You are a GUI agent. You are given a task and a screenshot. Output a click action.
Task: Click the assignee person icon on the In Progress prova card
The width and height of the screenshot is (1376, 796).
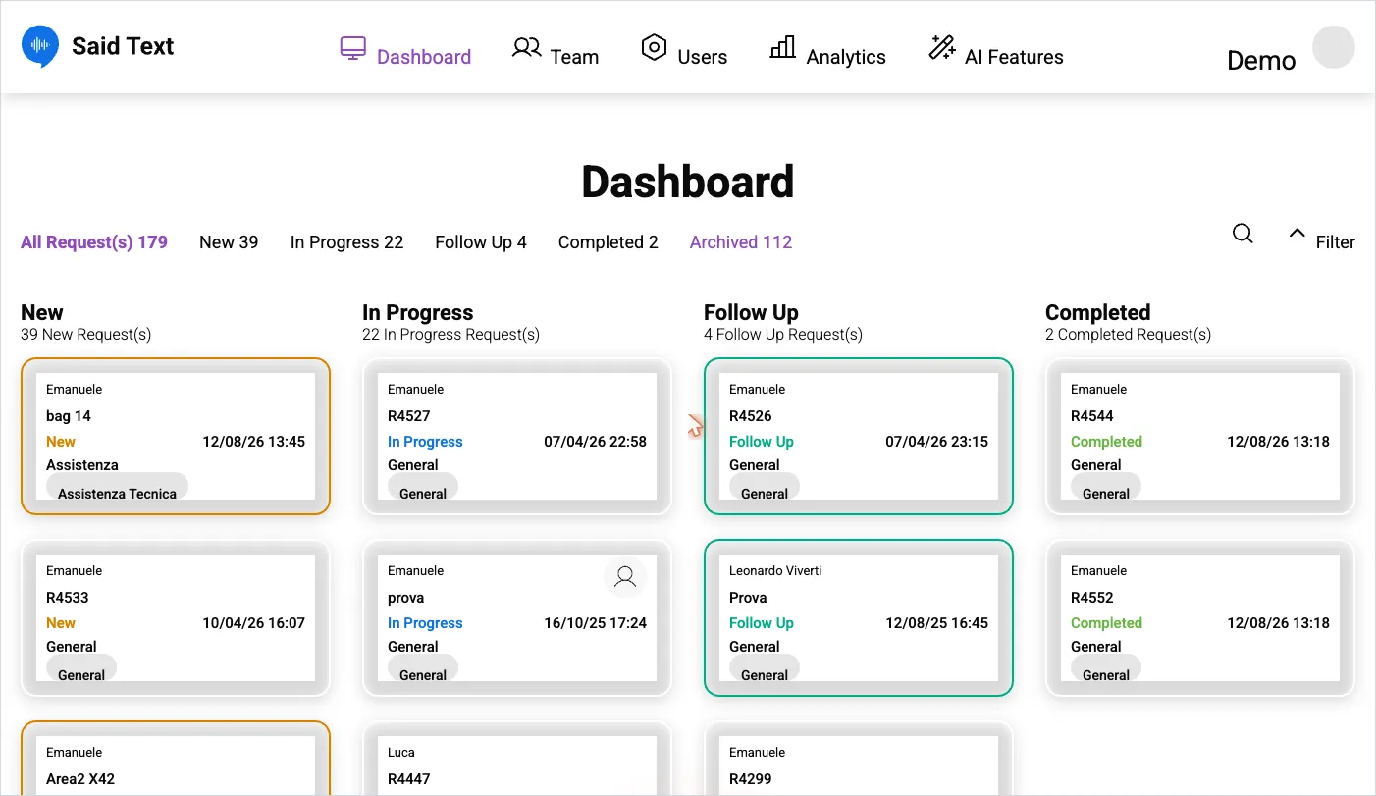click(625, 577)
